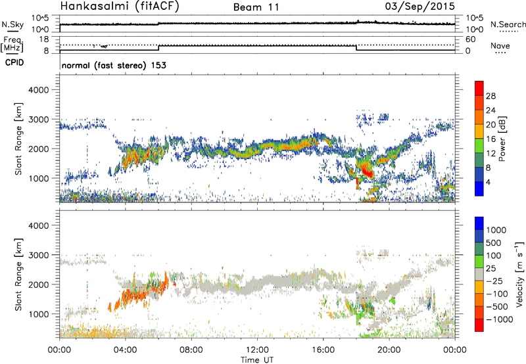This screenshot has height=364, width=526.
Task: Click the '16' value on power colorbar
Action: tap(490, 139)
